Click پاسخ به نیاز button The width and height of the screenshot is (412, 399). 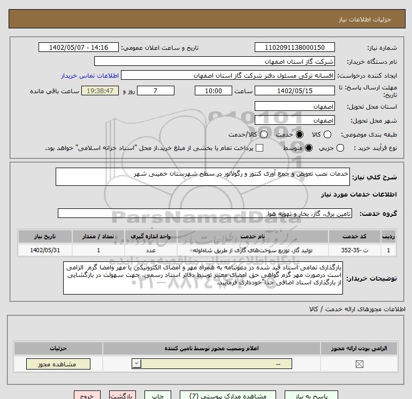click(x=311, y=395)
